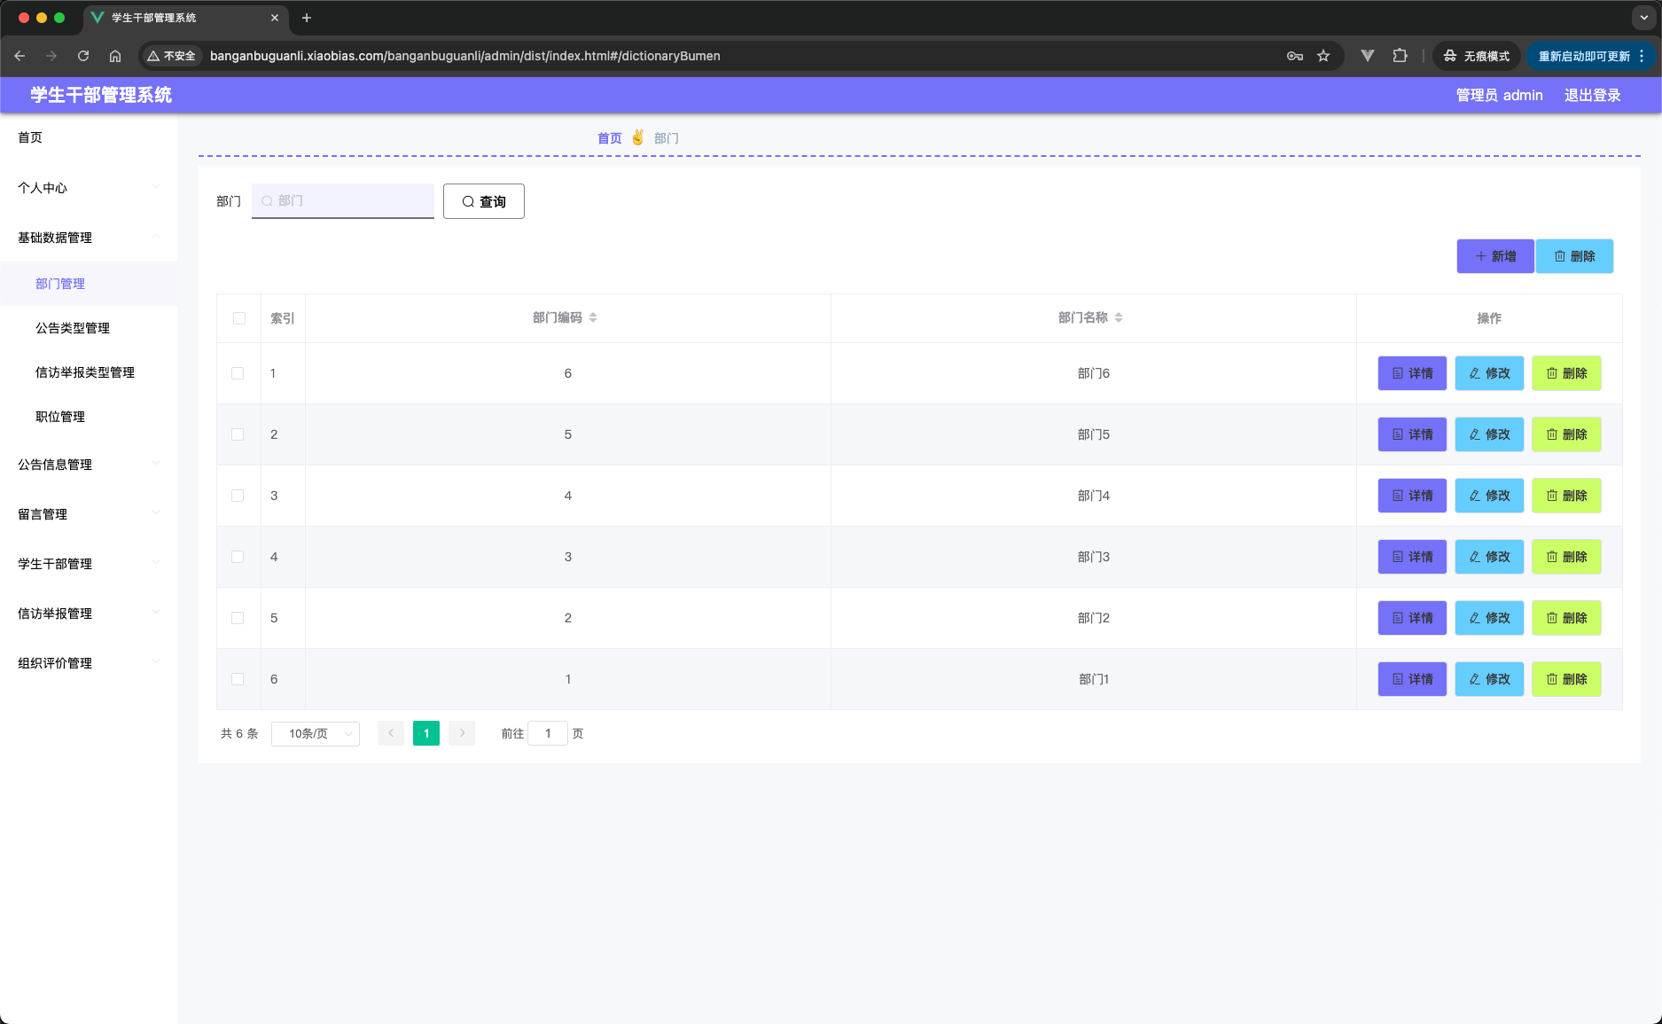Expand 信访举报管理 sidebar menu
Viewport: 1662px width, 1024px height.
pos(89,614)
